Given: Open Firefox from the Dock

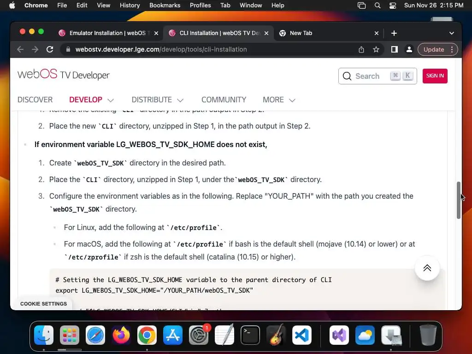Looking at the screenshot, I should [121, 335].
